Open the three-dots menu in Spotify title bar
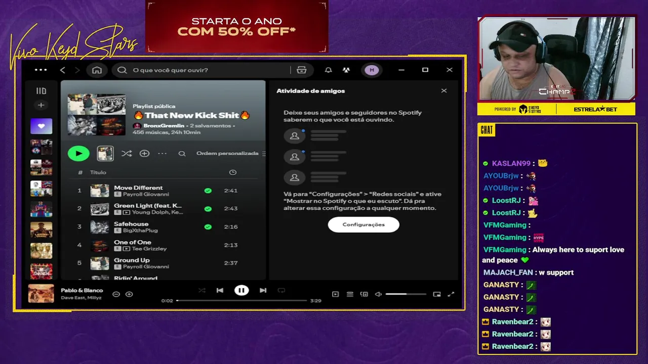Screen dimensions: 648x364 pos(41,70)
